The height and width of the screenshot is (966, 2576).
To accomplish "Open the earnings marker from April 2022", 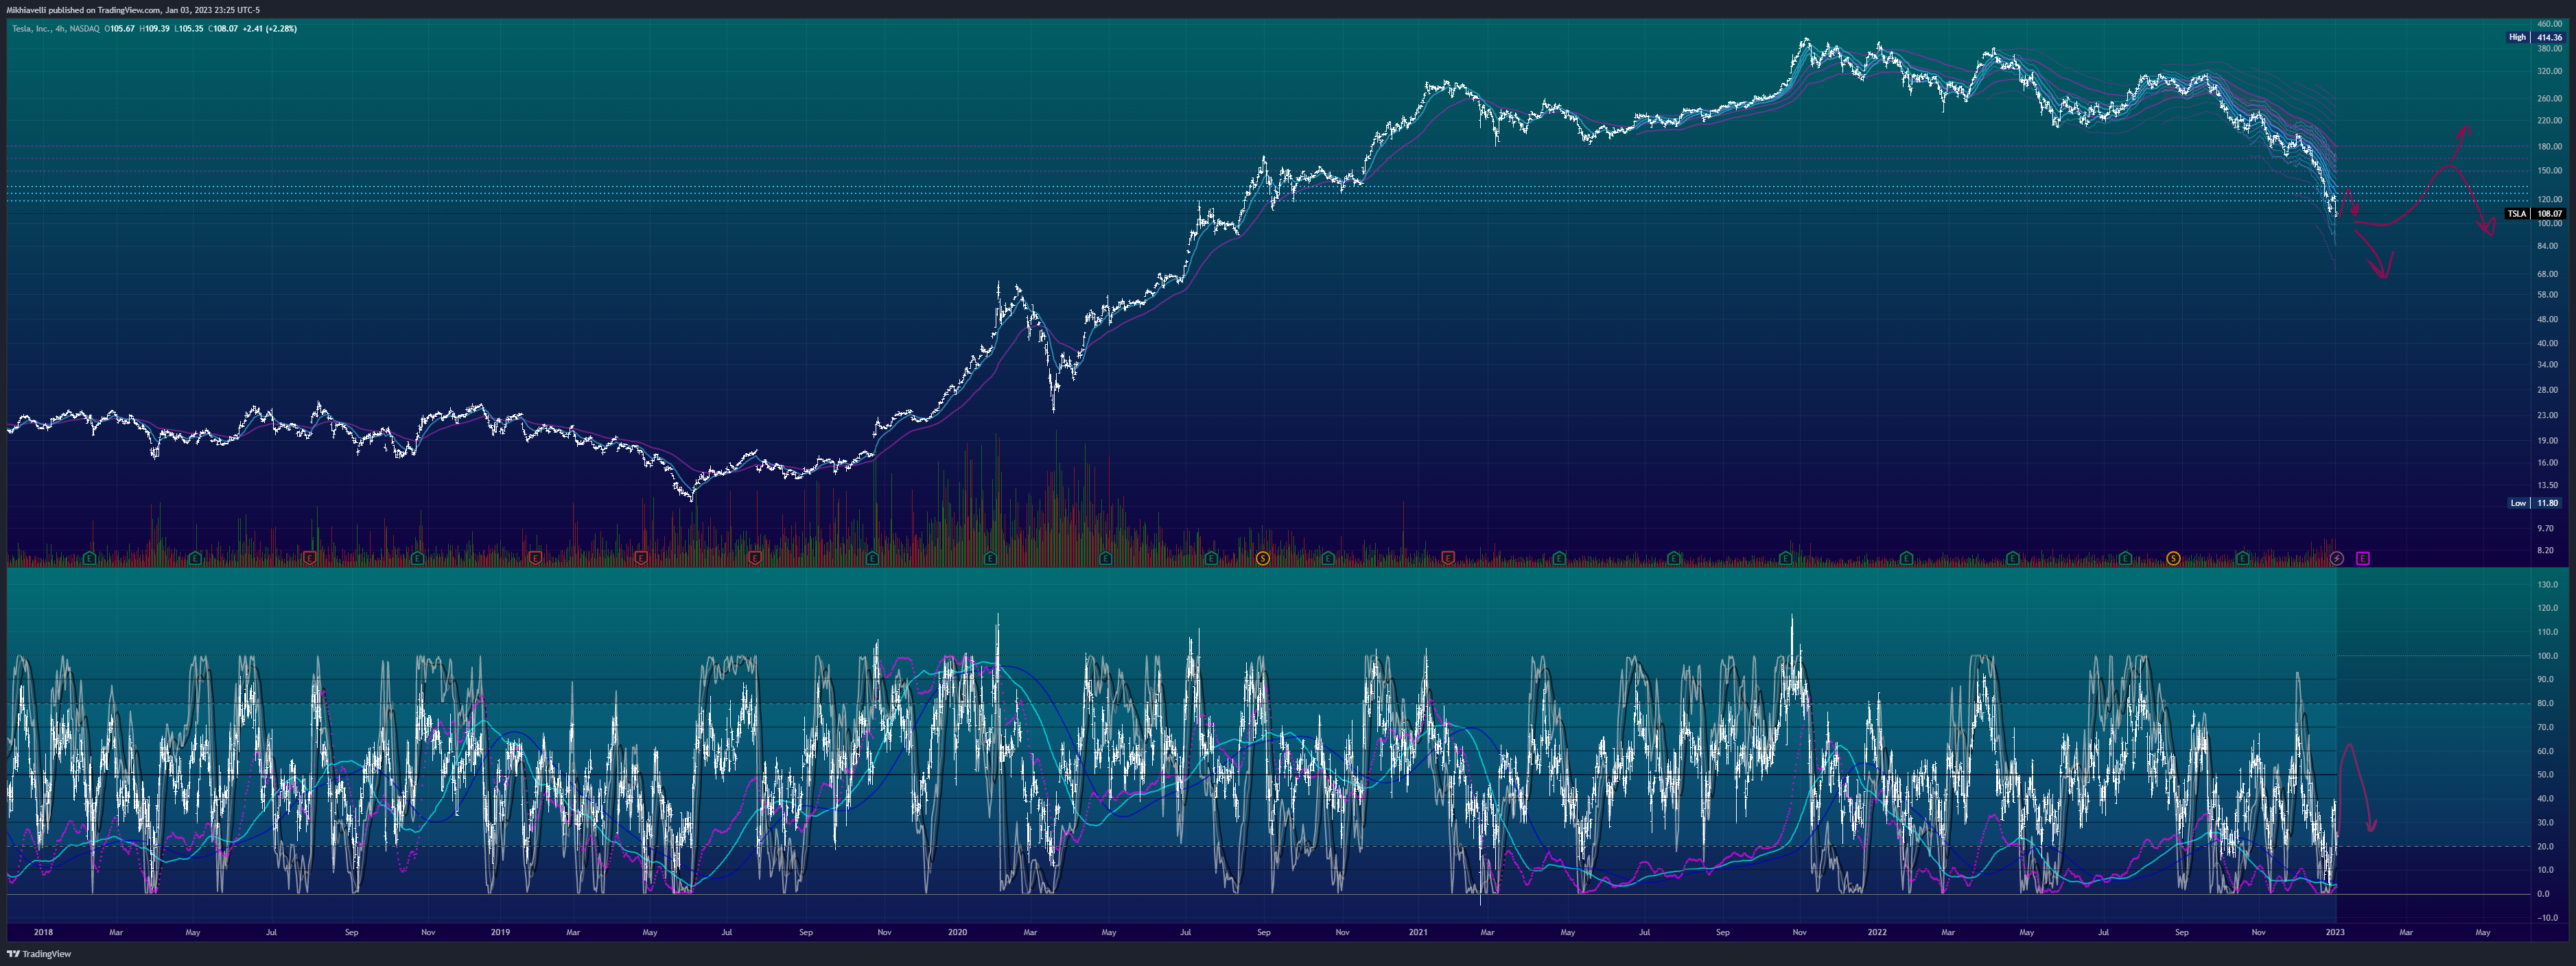I will (x=2012, y=559).
